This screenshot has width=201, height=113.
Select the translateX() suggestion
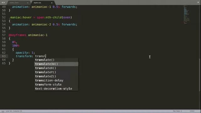[x=56, y=68]
